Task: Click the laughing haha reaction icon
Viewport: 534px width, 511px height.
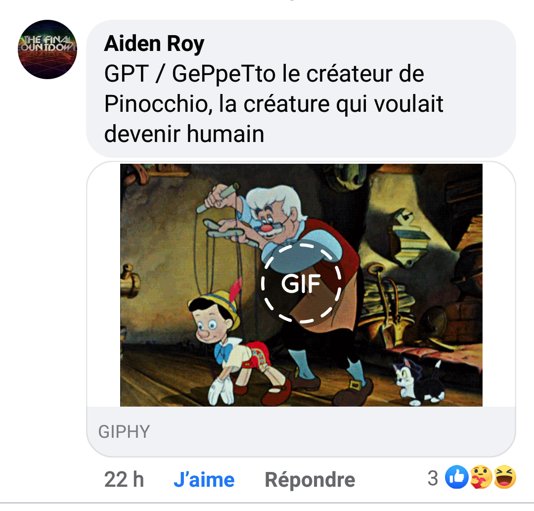Action: pyautogui.click(x=505, y=477)
